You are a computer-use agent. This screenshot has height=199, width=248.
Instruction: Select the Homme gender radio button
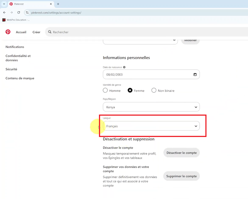coord(105,90)
